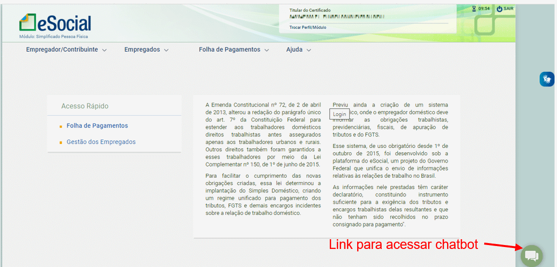This screenshot has height=267, width=557.
Task: Expand chevron next to Empregador/Contribuinte
Action: [104, 50]
